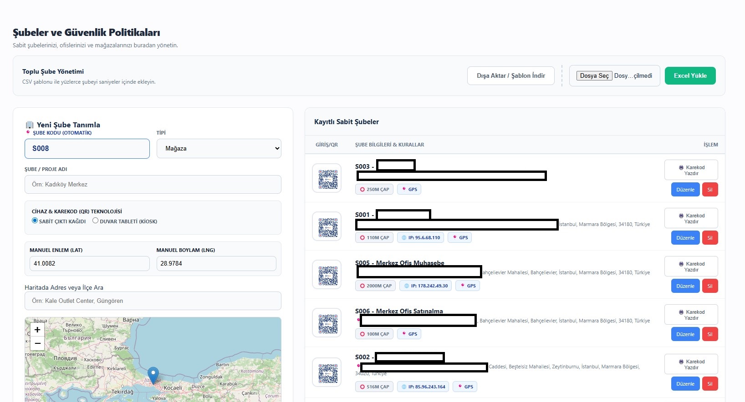Click Düzenle for S005 Merkez Ofis Muhasebe

(x=685, y=286)
